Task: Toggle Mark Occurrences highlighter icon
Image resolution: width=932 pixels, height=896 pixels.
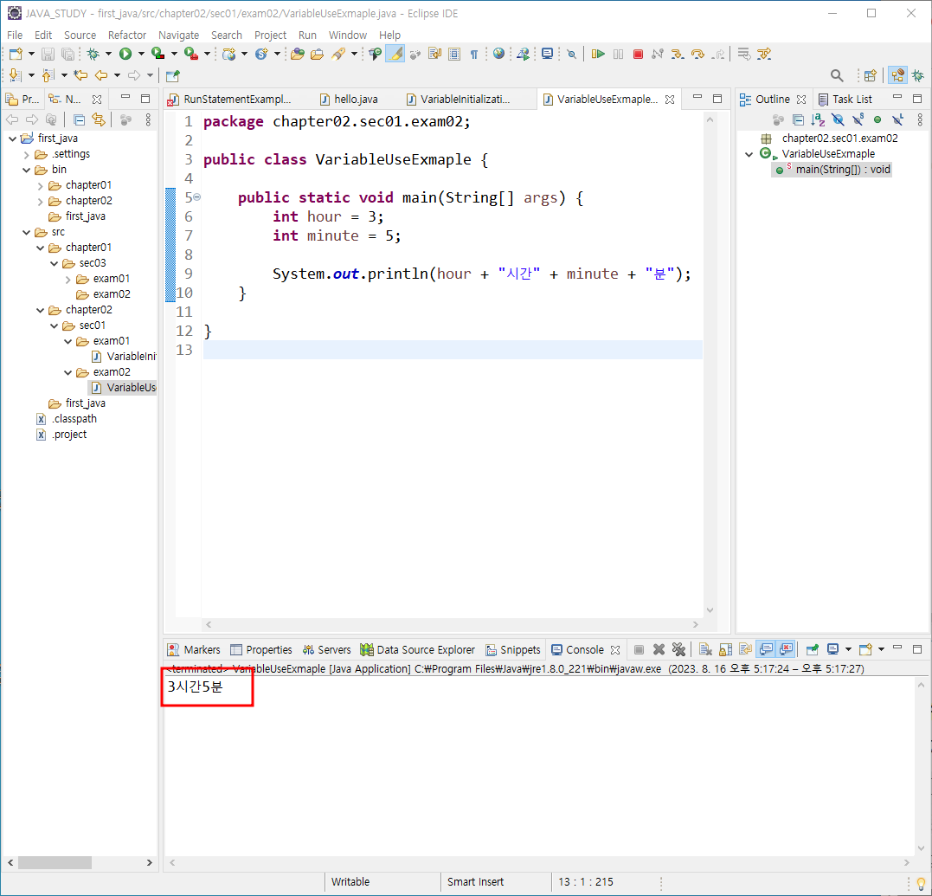Action: click(x=395, y=54)
